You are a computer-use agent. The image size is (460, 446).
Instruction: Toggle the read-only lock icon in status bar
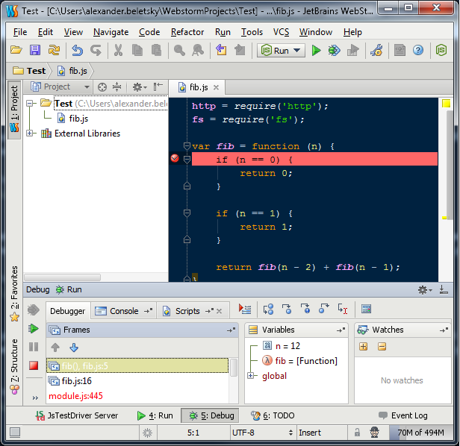coord(357,433)
